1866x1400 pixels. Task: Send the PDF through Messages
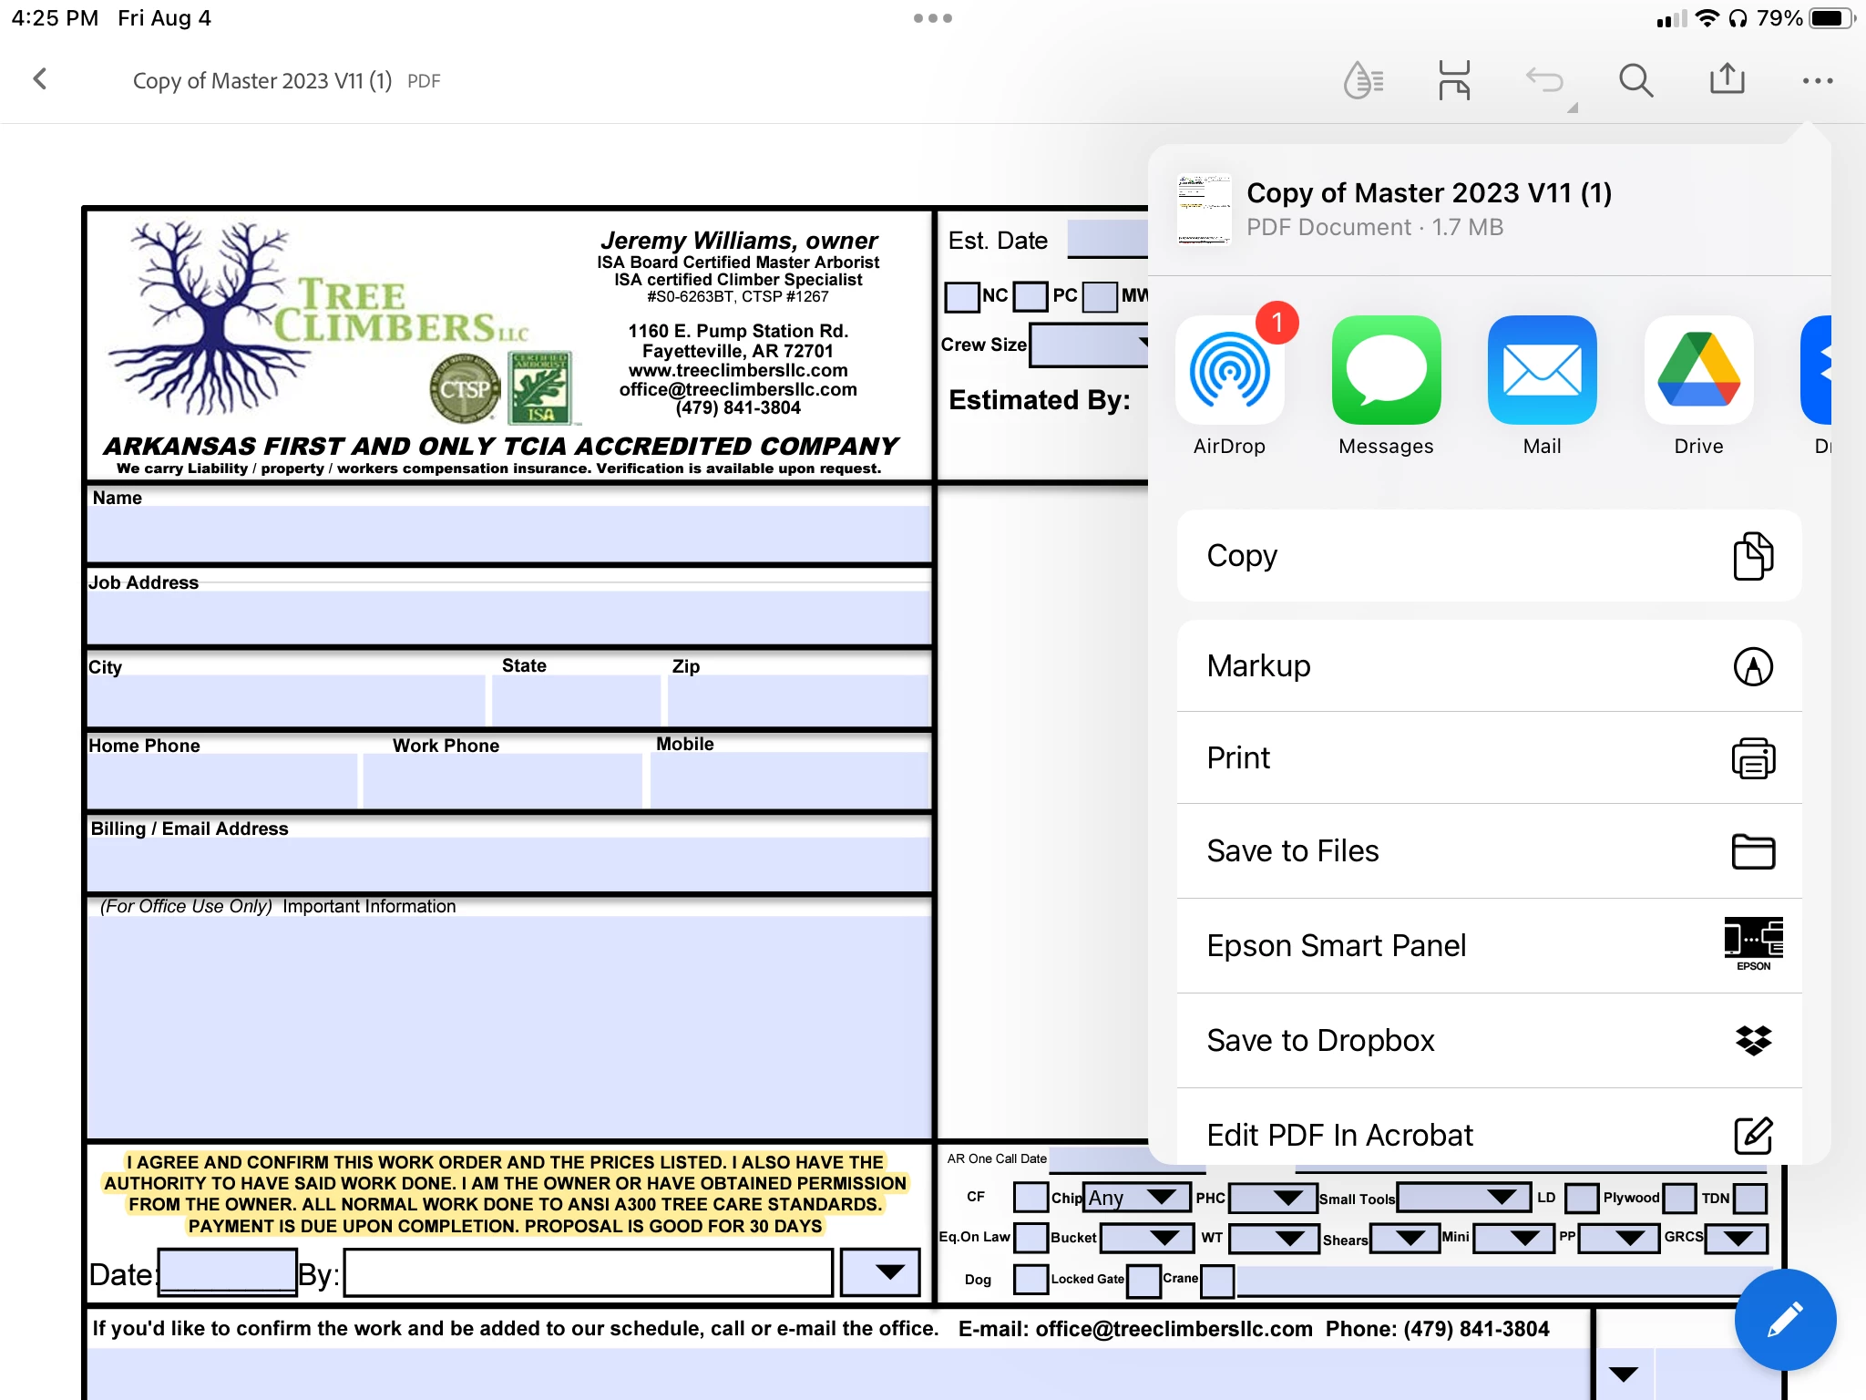coord(1386,371)
